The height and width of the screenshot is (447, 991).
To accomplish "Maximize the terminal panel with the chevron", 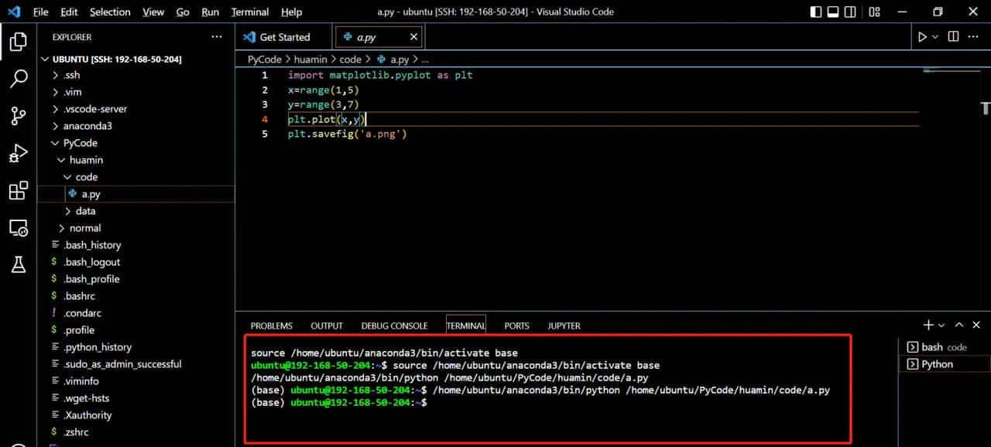I will click(x=958, y=325).
